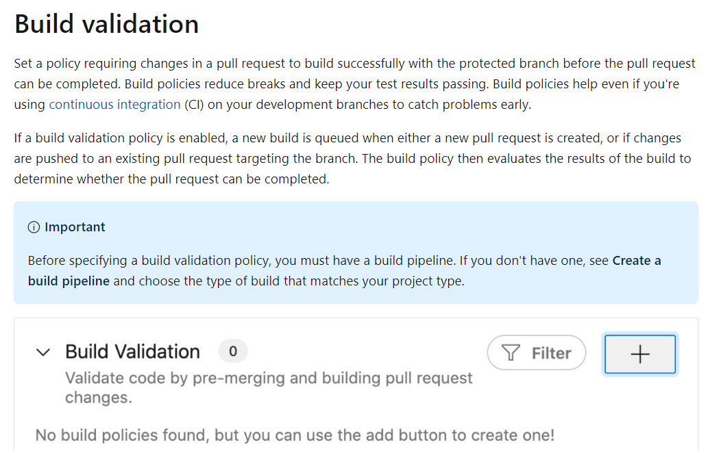The image size is (708, 451).
Task: Click the Build Validation section heading
Action: [132, 352]
